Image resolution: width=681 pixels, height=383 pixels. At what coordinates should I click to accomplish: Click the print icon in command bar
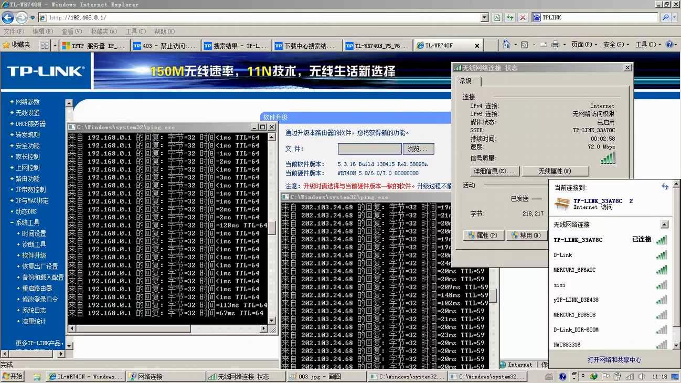pyautogui.click(x=555, y=45)
